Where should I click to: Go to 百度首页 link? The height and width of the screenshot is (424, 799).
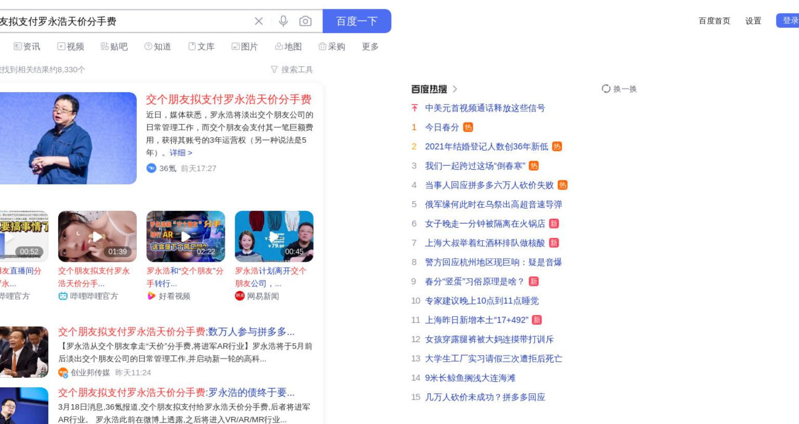(714, 21)
